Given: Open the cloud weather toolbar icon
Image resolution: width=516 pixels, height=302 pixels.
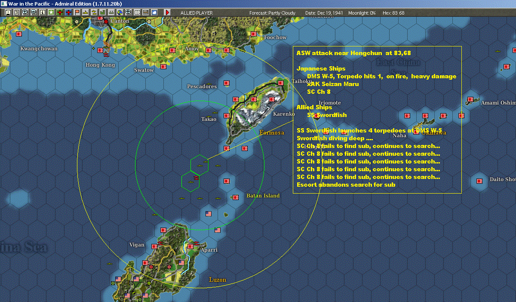Looking at the screenshot, I should (154, 12).
